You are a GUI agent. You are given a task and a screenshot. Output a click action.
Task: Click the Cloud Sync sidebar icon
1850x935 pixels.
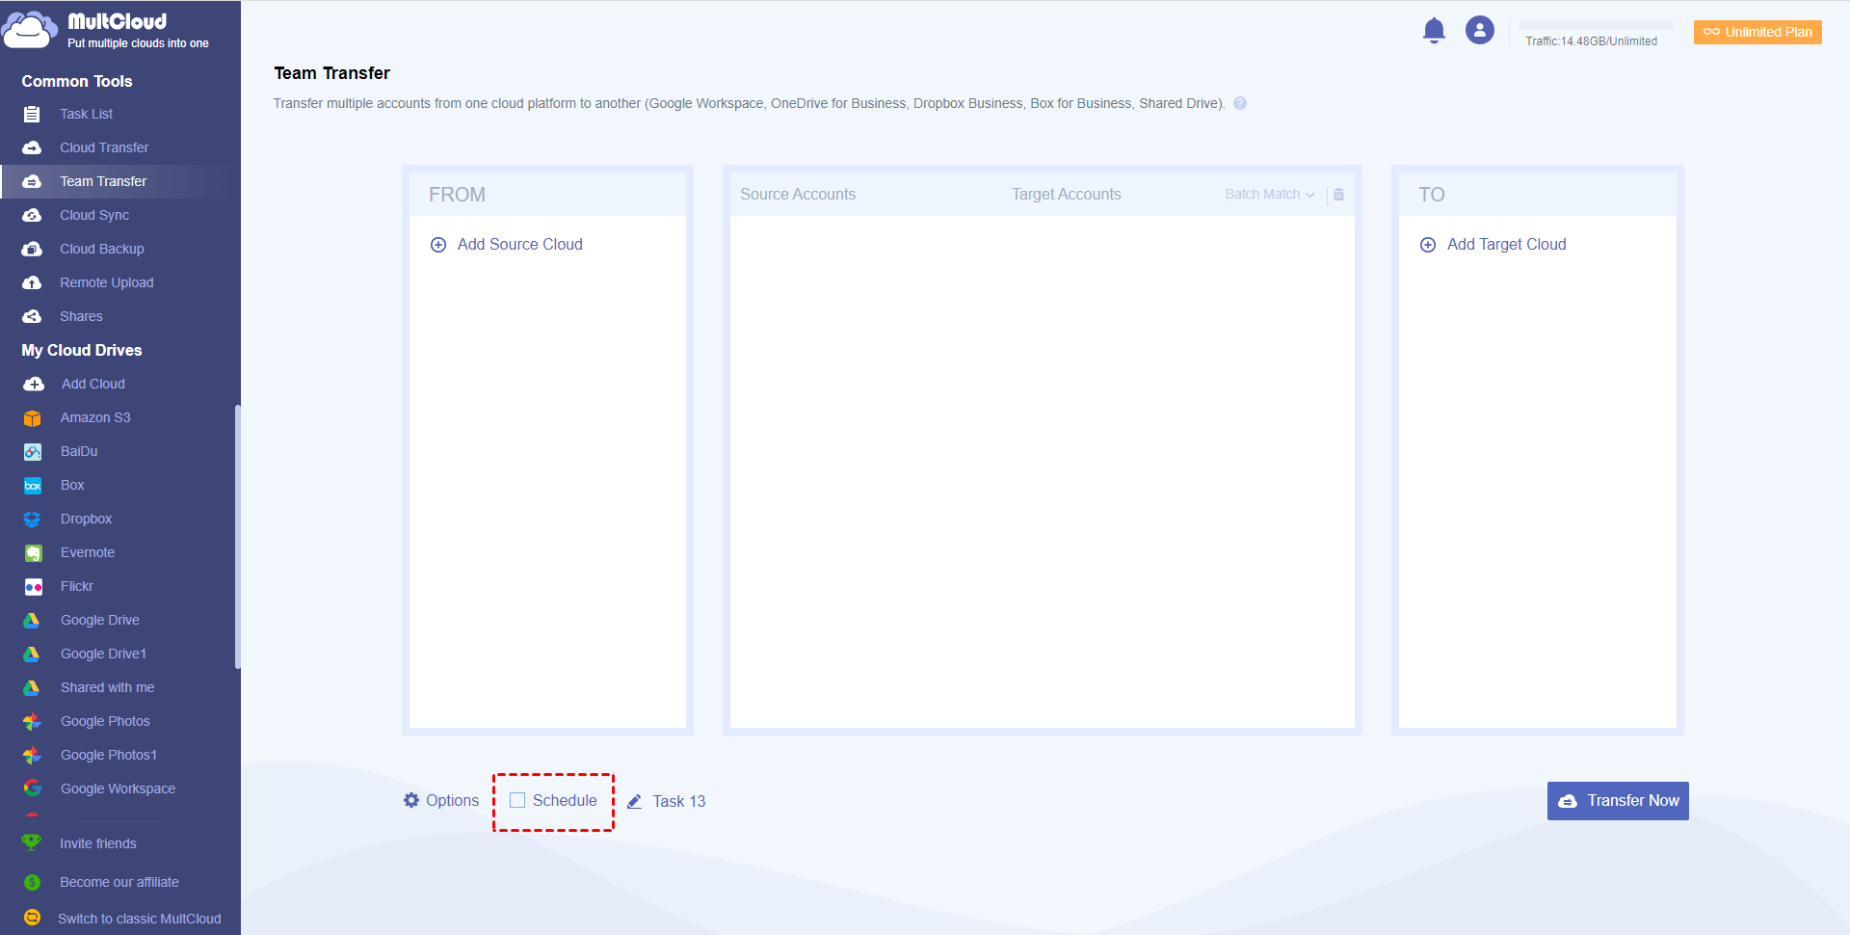[x=32, y=215]
